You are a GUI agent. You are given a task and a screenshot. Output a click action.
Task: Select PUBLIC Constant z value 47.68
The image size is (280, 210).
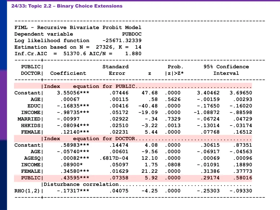click(150, 93)
